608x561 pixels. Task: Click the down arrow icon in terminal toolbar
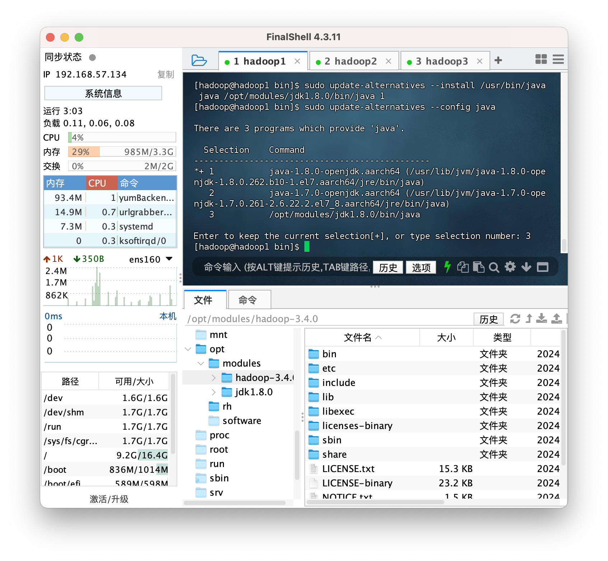(x=526, y=267)
